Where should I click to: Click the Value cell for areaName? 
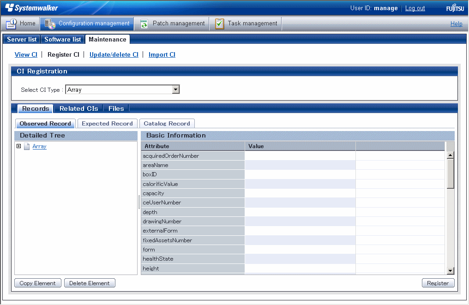click(300, 165)
